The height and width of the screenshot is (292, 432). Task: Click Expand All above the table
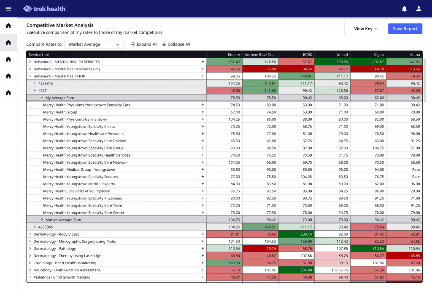point(144,44)
